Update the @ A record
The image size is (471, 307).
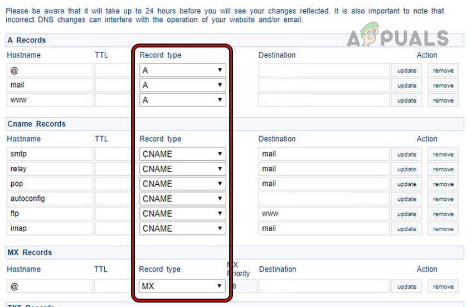407,71
